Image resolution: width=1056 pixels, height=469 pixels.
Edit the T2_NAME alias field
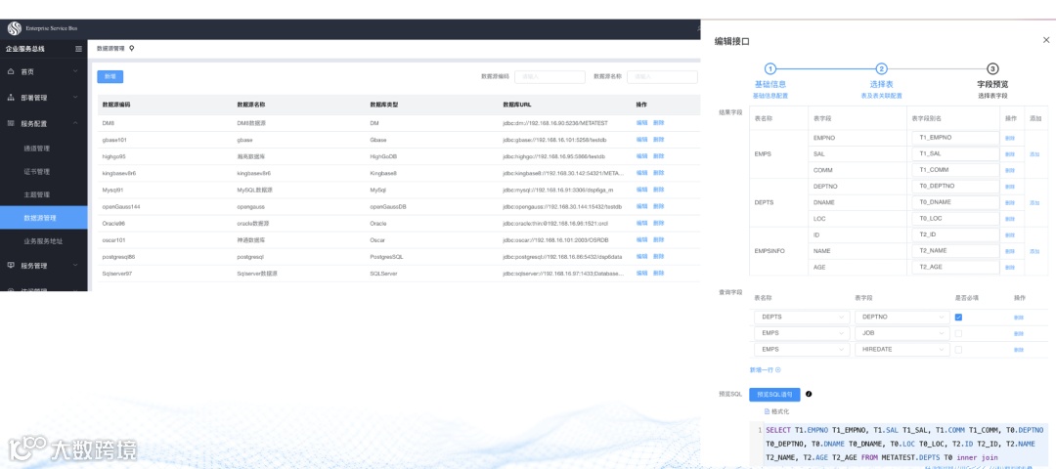pos(955,251)
